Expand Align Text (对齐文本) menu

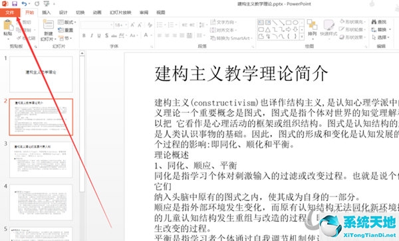coord(223,30)
